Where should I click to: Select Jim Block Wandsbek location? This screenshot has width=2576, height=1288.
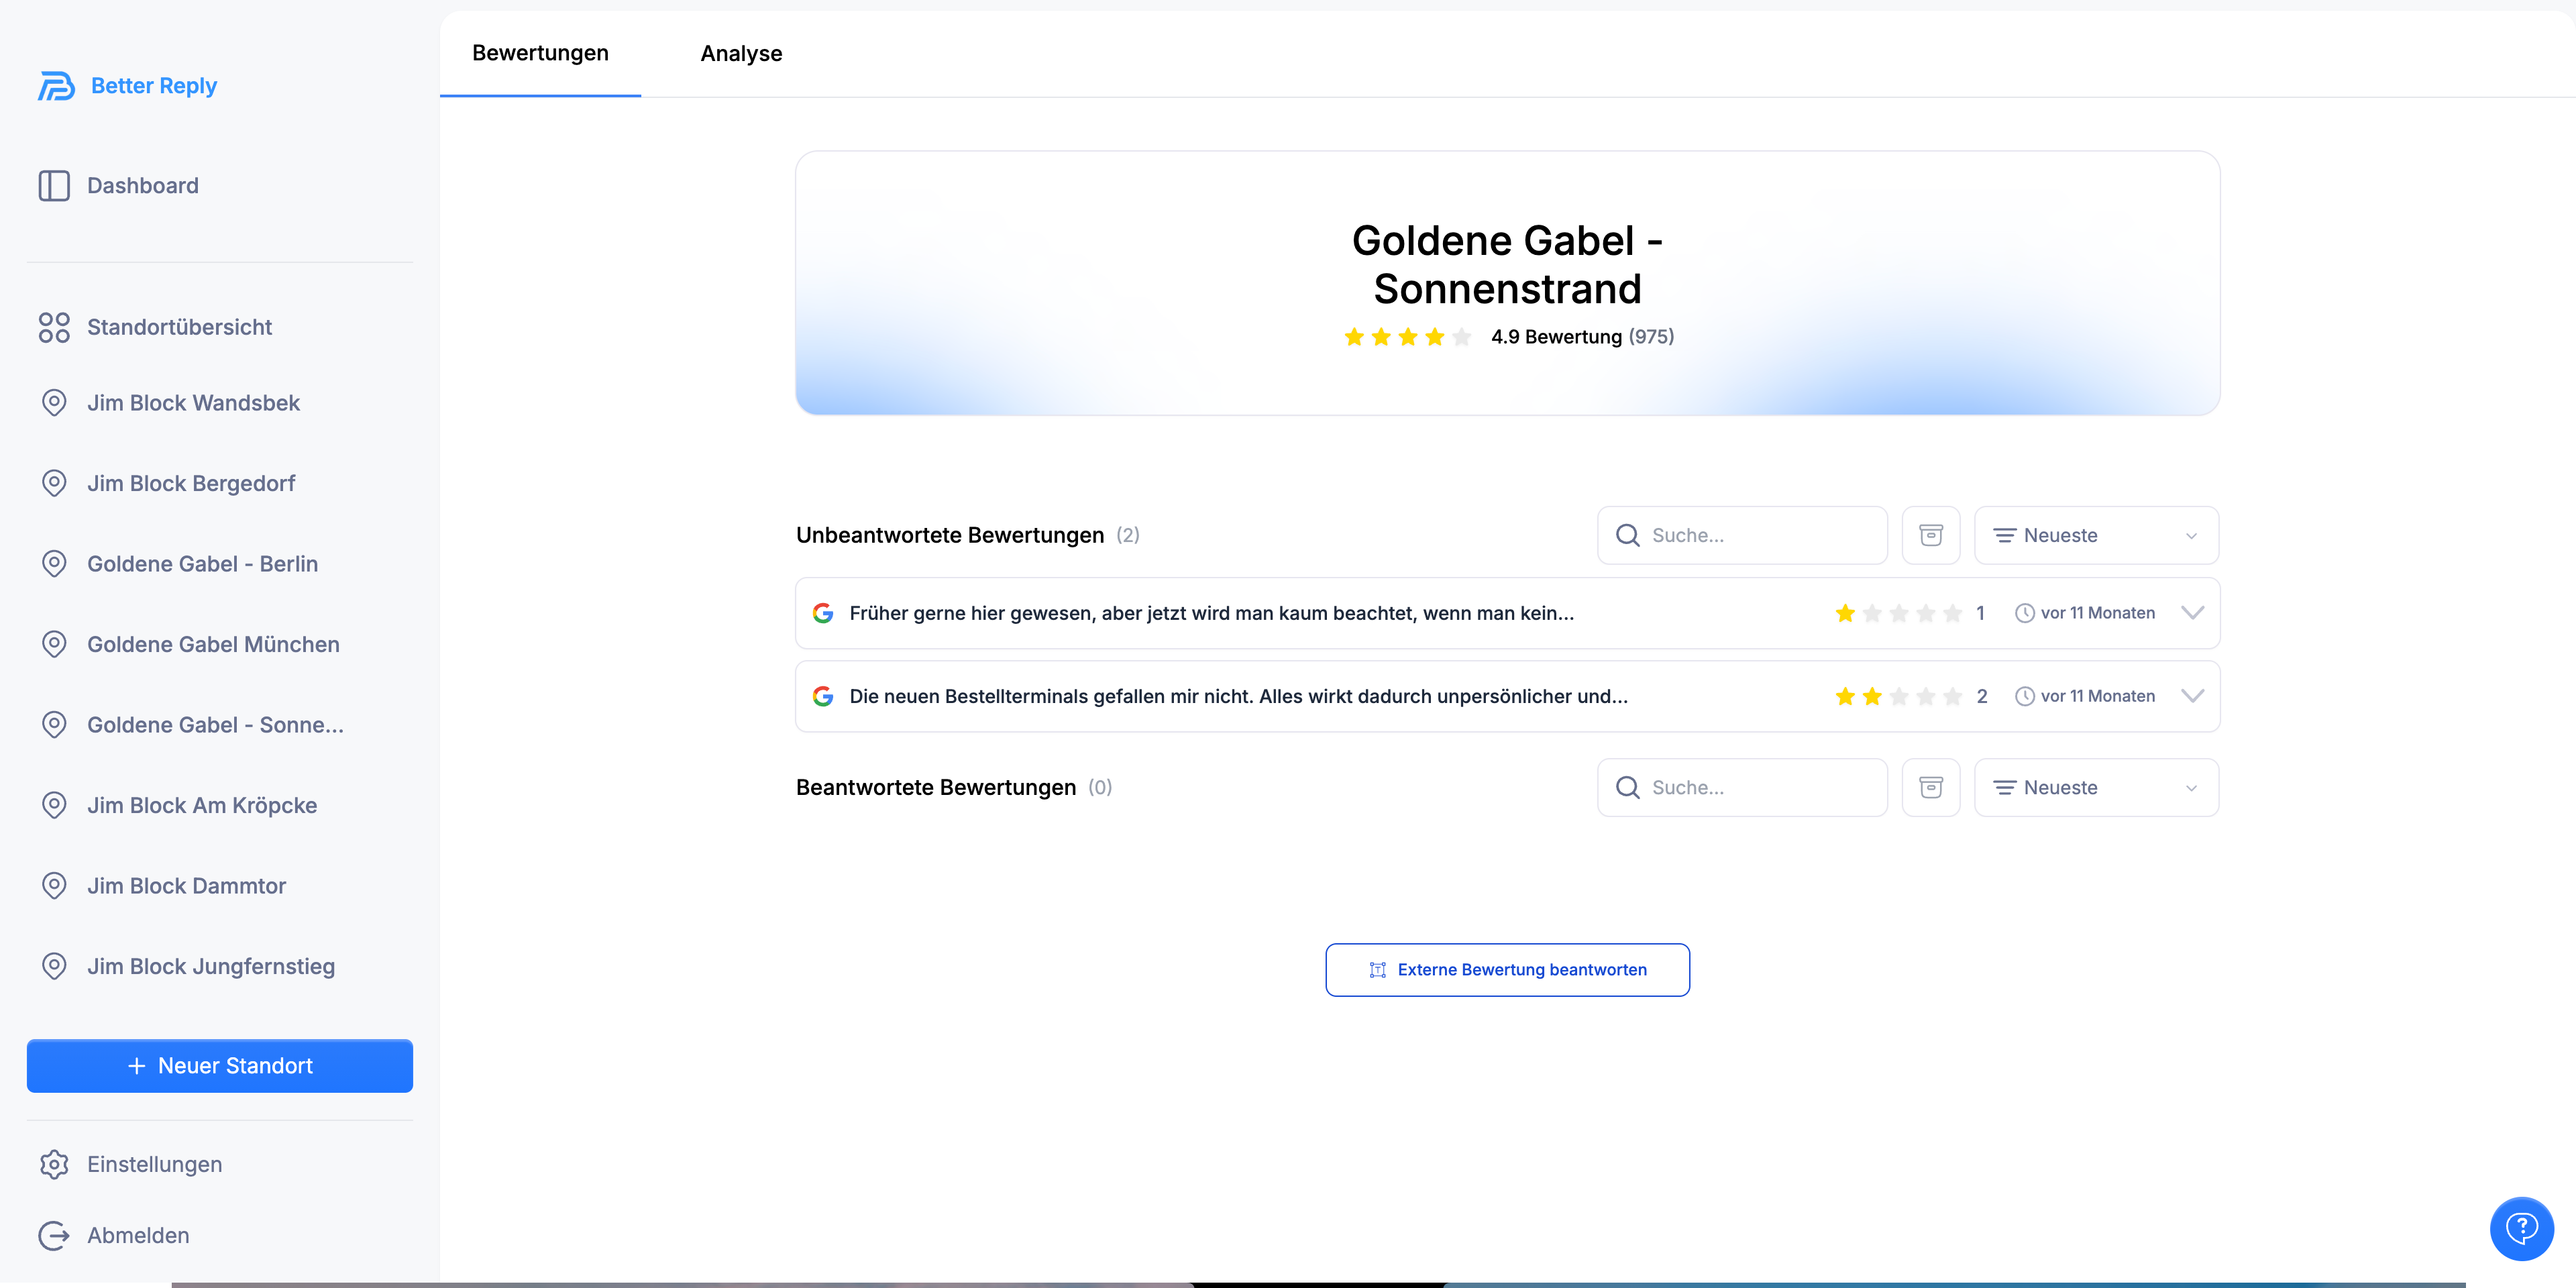pos(193,403)
